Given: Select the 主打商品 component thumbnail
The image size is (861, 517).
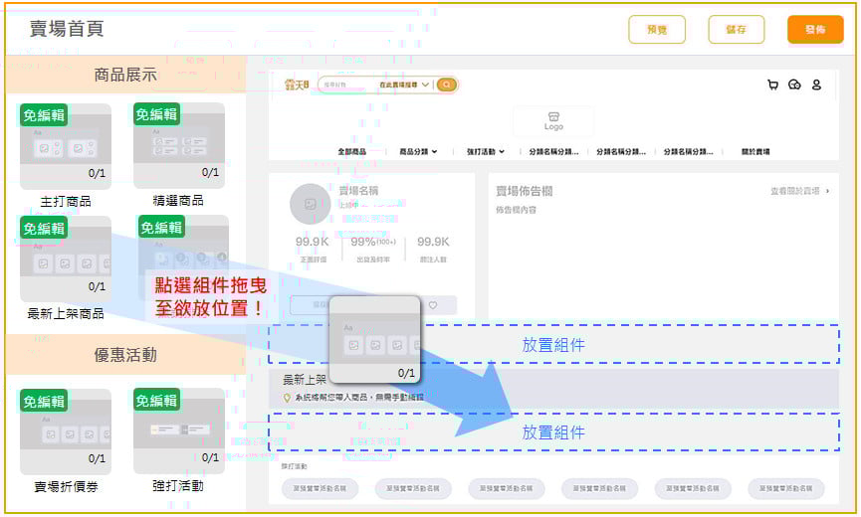Looking at the screenshot, I should (x=66, y=147).
